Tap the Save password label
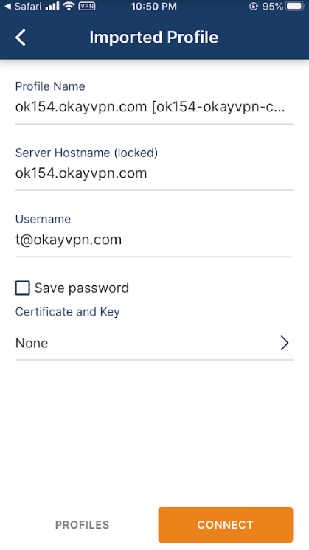 coord(82,288)
